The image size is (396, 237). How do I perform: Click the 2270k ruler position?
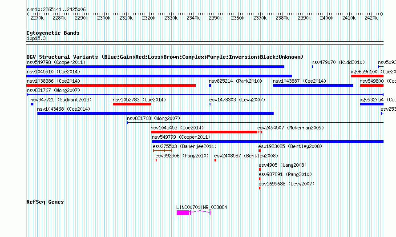(x=37, y=18)
